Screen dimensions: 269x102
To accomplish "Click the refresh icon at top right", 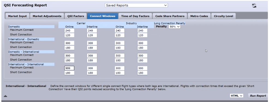I will point(254,6).
